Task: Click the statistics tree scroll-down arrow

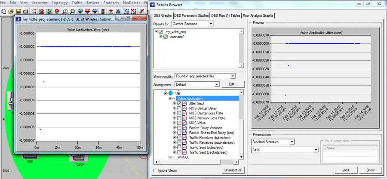Action: [241, 157]
